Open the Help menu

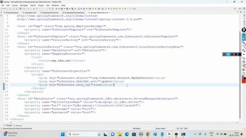point(63,5)
